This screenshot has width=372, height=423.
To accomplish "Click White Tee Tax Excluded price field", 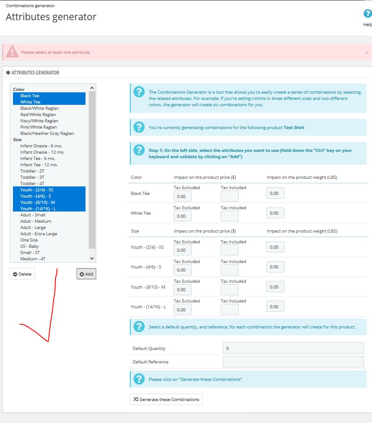I will (x=183, y=216).
